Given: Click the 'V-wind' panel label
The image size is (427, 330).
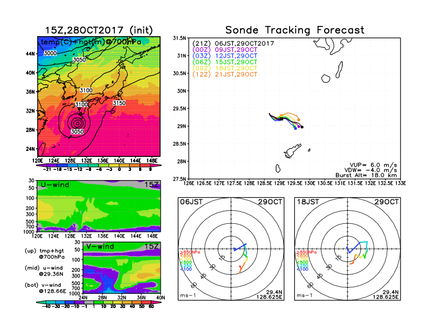Looking at the screenshot, I should click(x=100, y=246).
